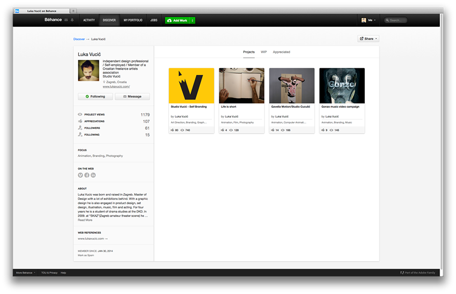The image size is (456, 294).
Task: Click the Message button
Action: click(132, 97)
